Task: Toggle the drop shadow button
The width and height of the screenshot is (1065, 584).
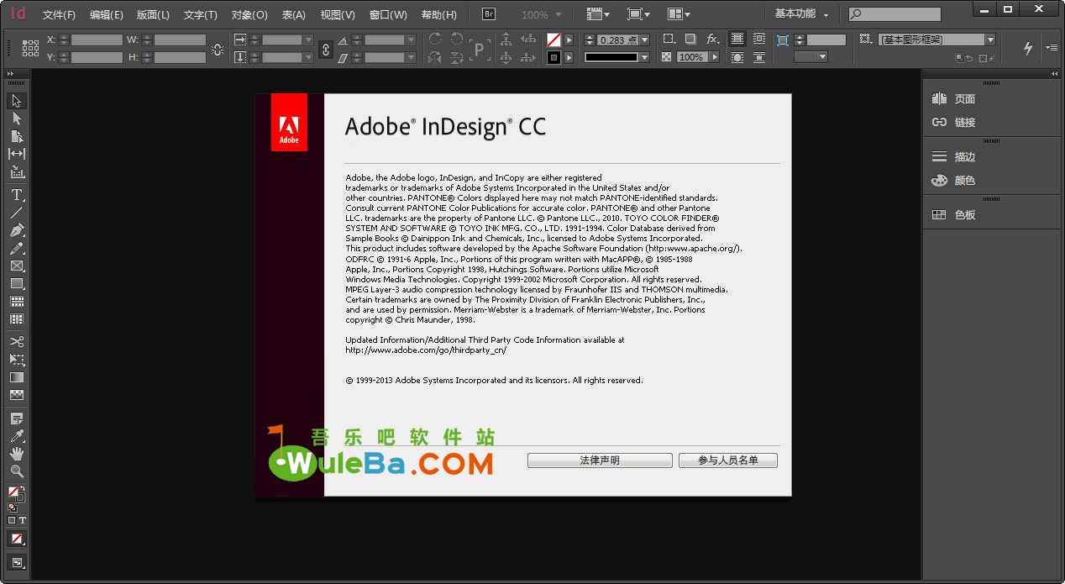Action: 690,39
